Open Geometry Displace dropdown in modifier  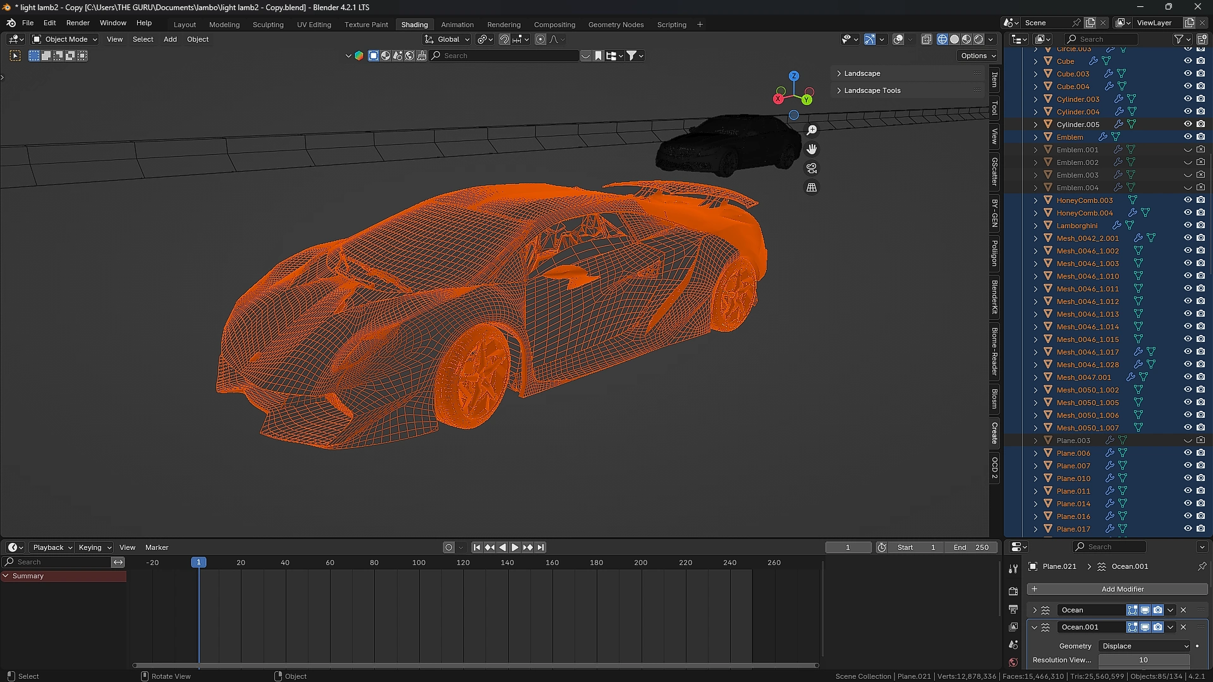[1144, 646]
